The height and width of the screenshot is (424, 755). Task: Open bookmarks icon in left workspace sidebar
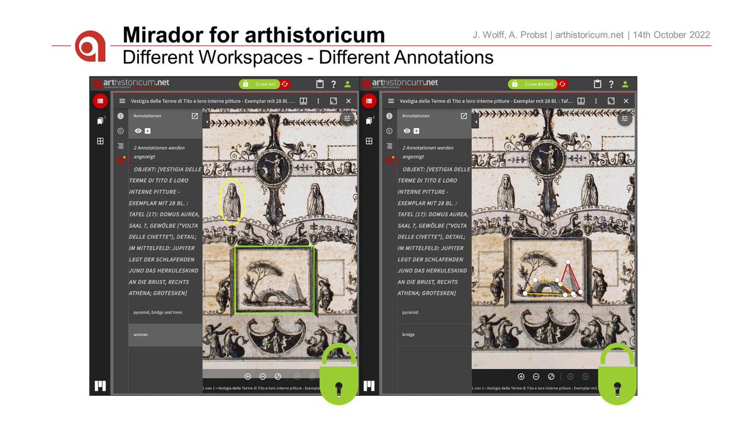[x=100, y=121]
